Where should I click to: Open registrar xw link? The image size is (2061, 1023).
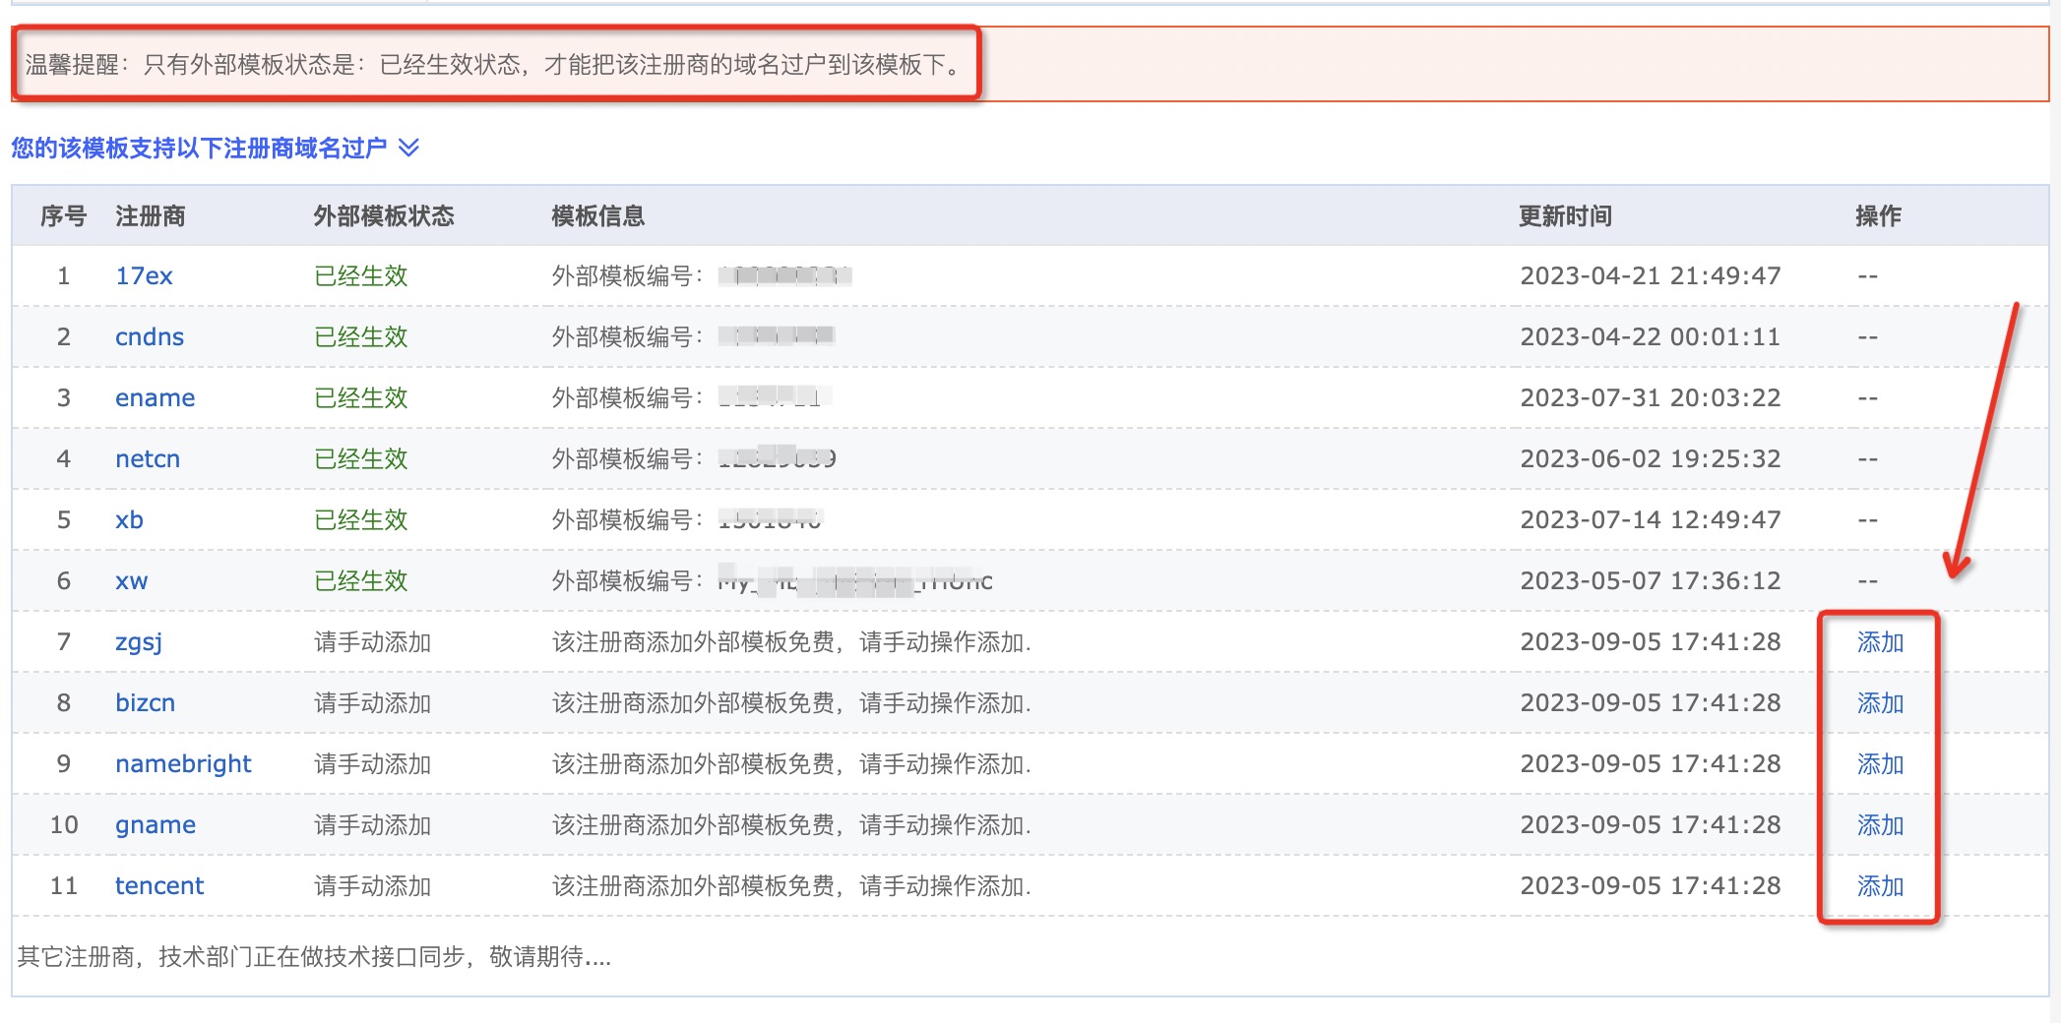[131, 581]
